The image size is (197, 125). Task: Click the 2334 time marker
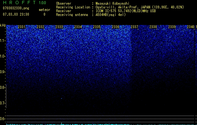pyautogui.click(x=78, y=27)
